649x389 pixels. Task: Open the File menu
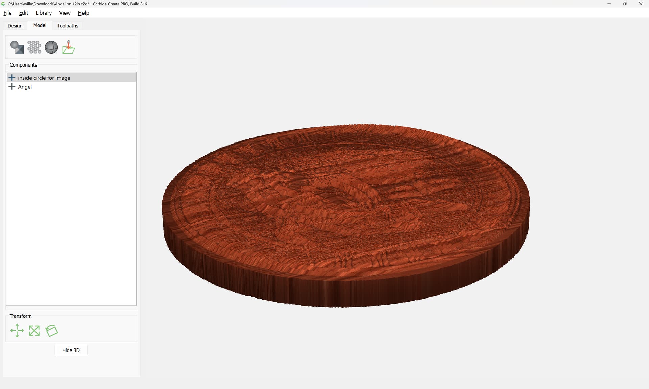(x=7, y=13)
